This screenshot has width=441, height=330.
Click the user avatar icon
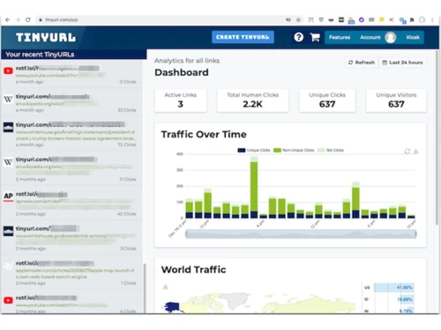point(391,37)
